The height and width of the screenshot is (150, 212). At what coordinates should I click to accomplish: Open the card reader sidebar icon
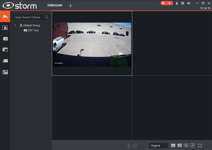5,61
